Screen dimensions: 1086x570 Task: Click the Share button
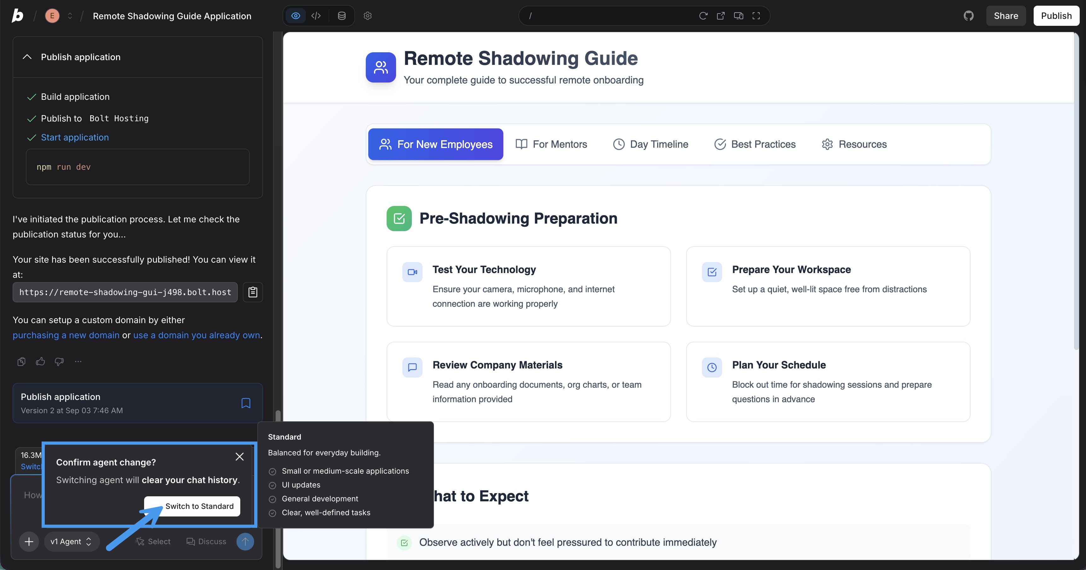(1006, 15)
